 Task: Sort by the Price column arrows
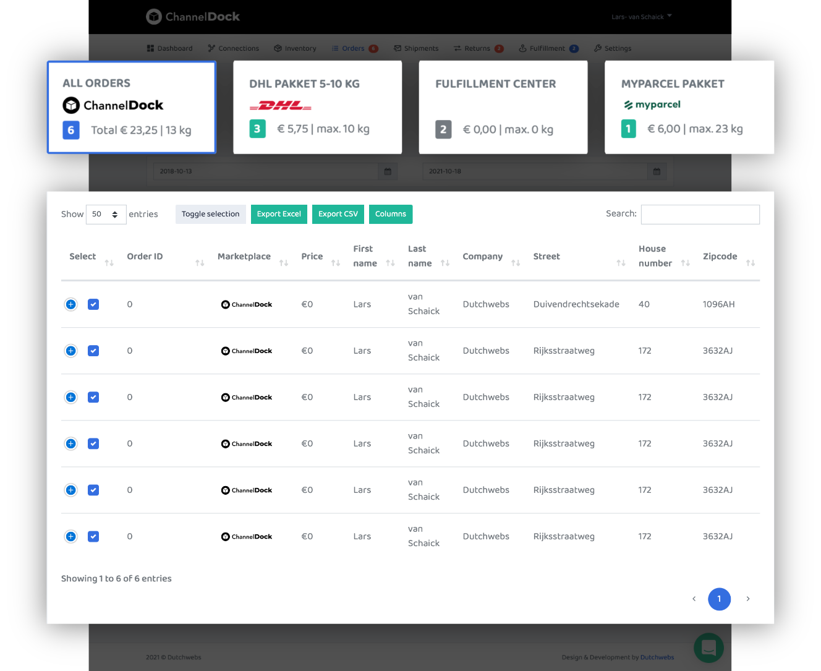(x=336, y=263)
